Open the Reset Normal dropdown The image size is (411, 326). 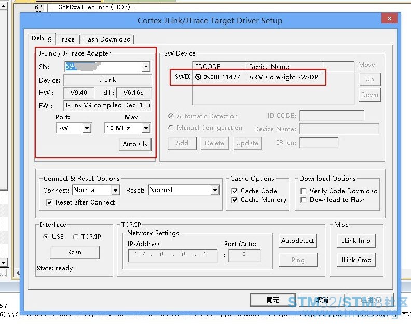click(215, 190)
